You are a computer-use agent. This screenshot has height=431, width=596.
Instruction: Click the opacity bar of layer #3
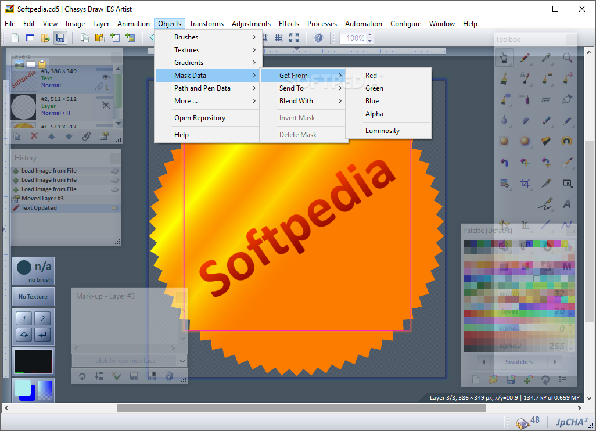(104, 69)
